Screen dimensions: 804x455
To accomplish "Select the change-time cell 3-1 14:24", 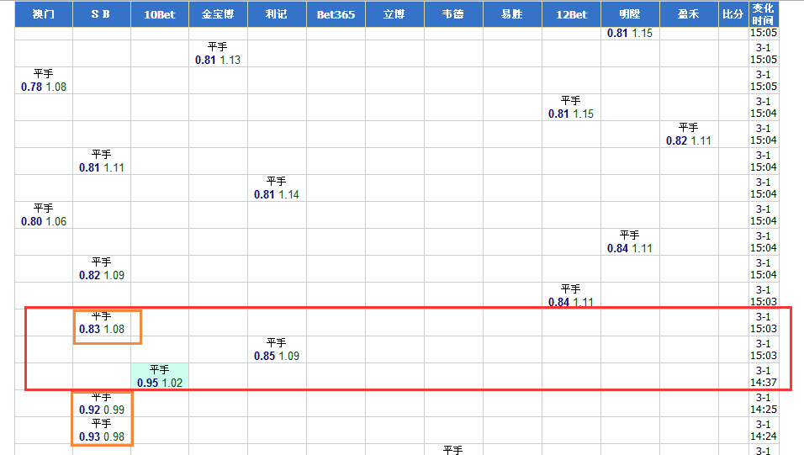I will 764,431.
